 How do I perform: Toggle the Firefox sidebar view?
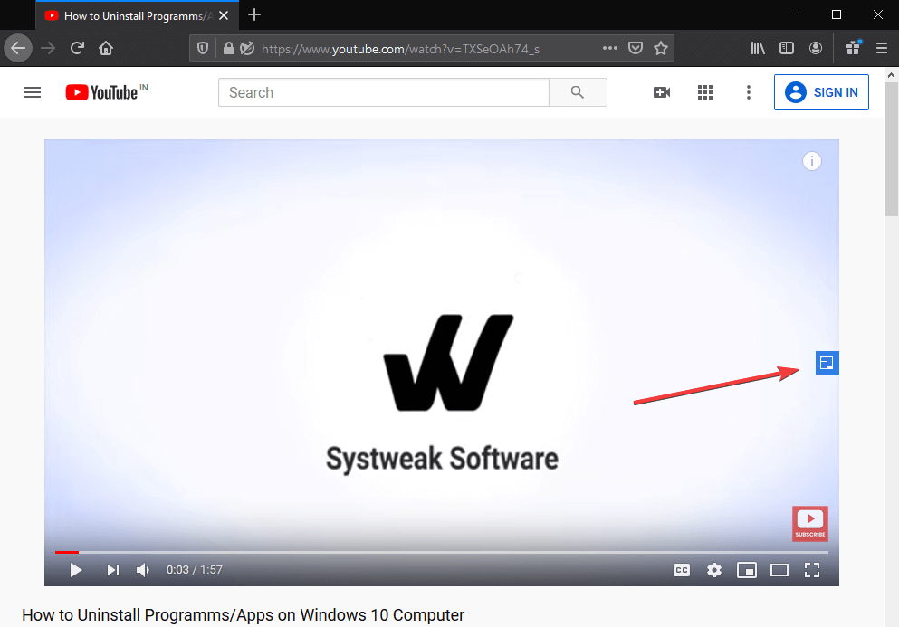coord(787,48)
